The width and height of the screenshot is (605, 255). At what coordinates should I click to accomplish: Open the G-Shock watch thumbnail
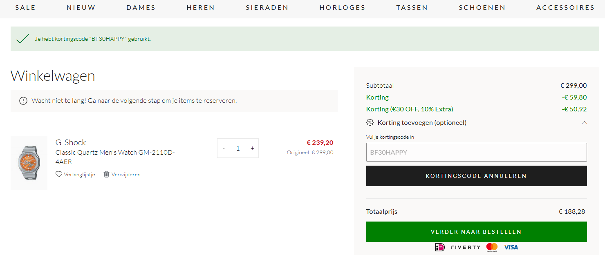click(29, 163)
